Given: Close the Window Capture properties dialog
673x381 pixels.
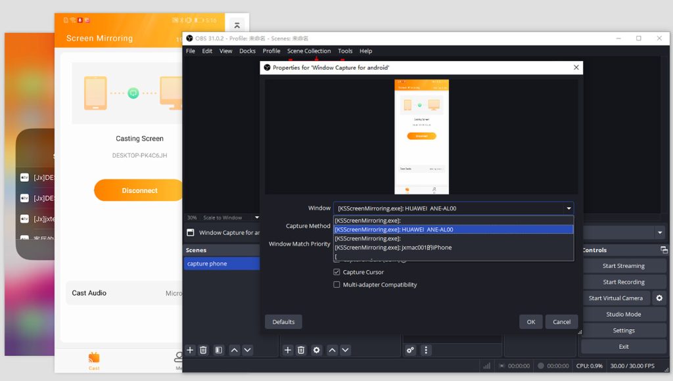Looking at the screenshot, I should (x=576, y=68).
